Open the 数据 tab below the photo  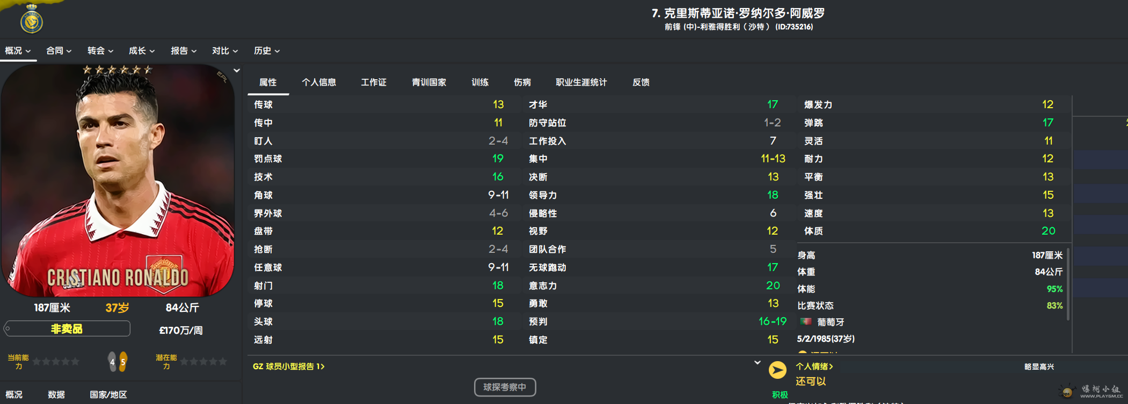[x=56, y=394]
